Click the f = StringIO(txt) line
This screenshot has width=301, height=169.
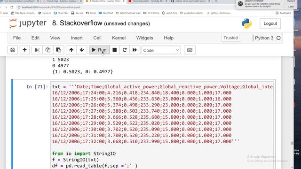click(x=75, y=160)
